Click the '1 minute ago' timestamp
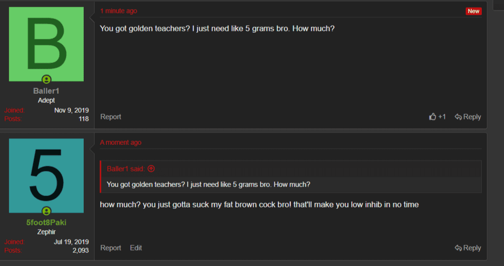The height and width of the screenshot is (266, 504). pyautogui.click(x=118, y=11)
